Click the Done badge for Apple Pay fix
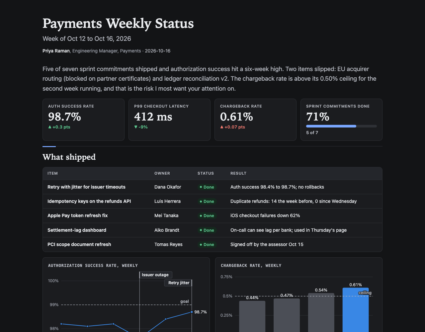Screen dimensions: 425x332 pyautogui.click(x=207, y=216)
